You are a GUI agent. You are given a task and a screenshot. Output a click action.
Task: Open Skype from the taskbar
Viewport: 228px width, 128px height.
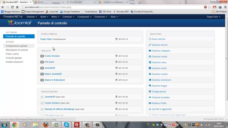coord(67,125)
